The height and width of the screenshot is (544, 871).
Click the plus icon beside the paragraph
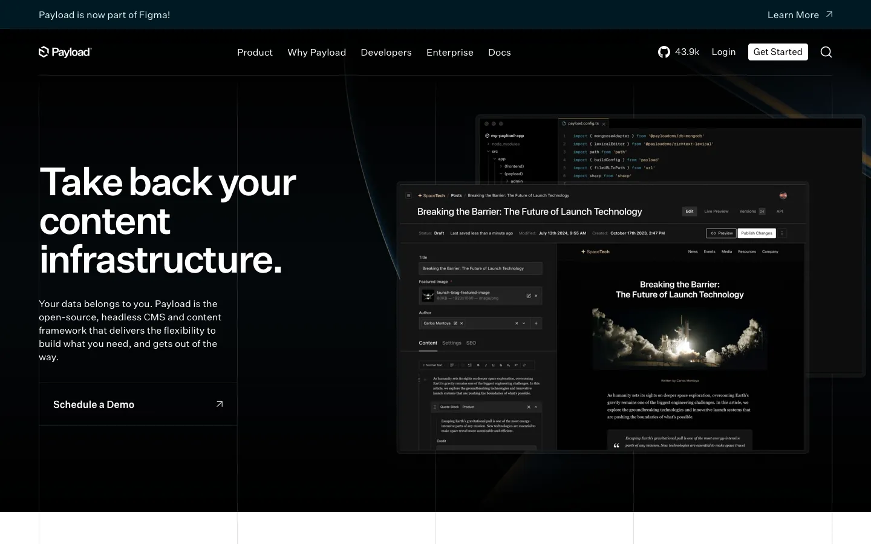[425, 380]
